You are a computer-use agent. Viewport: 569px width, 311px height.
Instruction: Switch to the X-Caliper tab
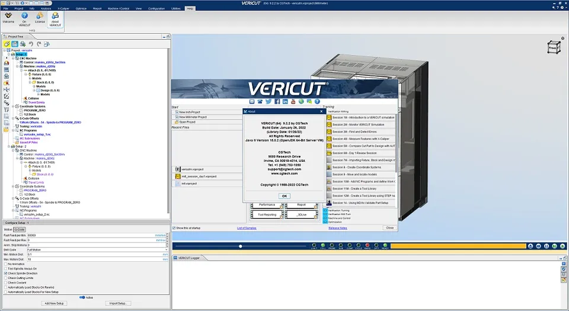point(63,8)
